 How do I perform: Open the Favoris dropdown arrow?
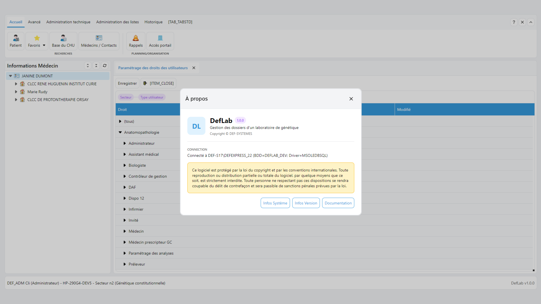click(x=44, y=45)
